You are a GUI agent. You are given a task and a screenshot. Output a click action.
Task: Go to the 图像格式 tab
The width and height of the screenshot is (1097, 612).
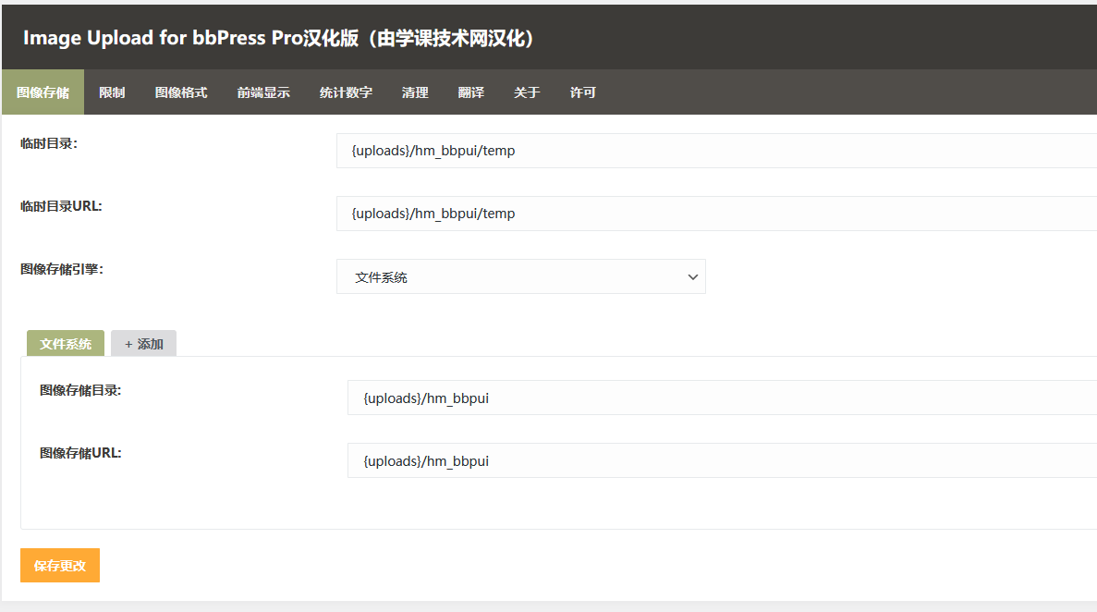click(181, 92)
